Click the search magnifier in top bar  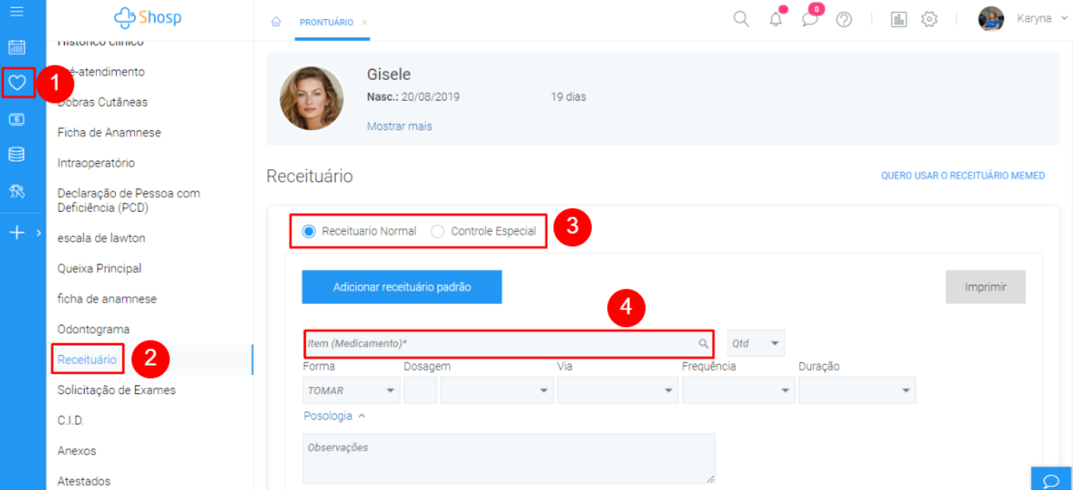(740, 20)
